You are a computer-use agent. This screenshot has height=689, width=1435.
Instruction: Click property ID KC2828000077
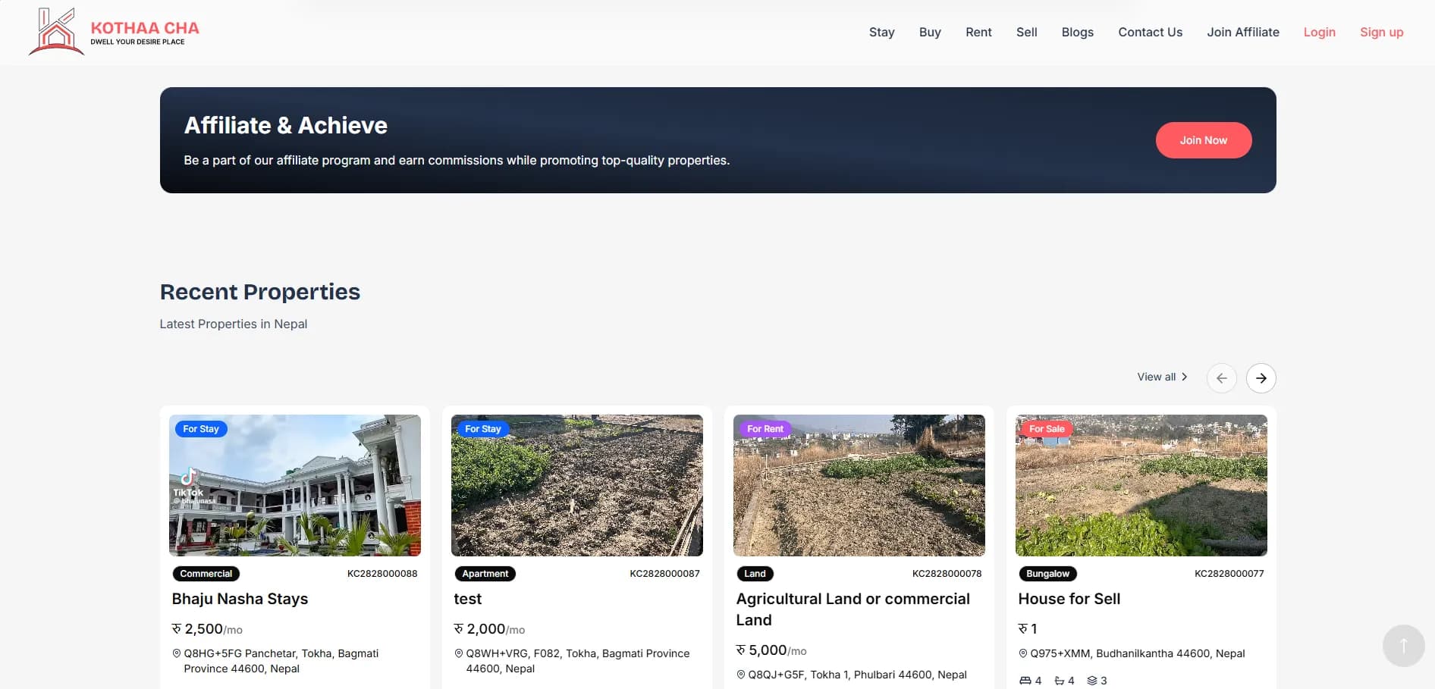pos(1229,574)
